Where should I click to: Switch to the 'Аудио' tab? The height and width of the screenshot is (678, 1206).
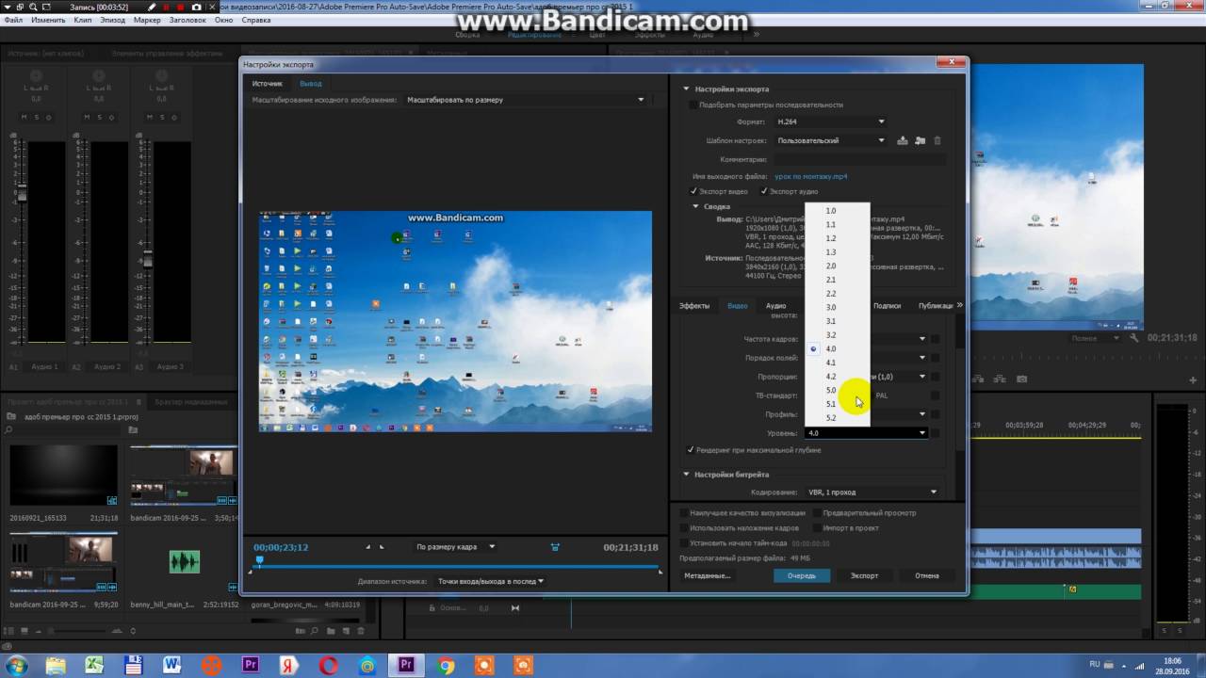point(775,306)
